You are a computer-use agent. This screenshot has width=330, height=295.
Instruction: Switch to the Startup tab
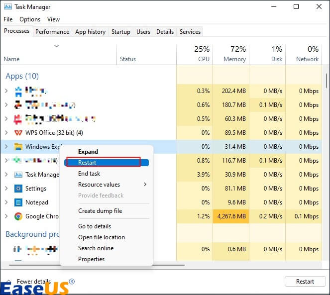coord(121,32)
